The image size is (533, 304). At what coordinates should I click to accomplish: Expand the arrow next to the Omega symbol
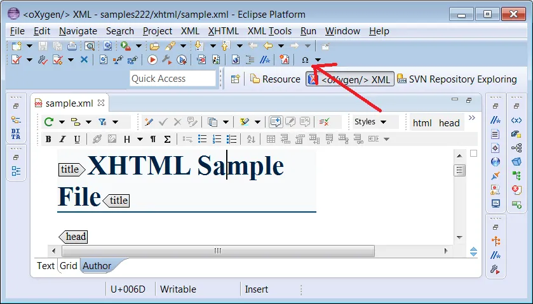(318, 60)
